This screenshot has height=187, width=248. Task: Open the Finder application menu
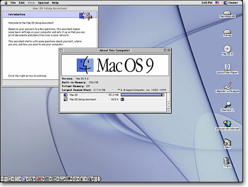[x=231, y=3]
